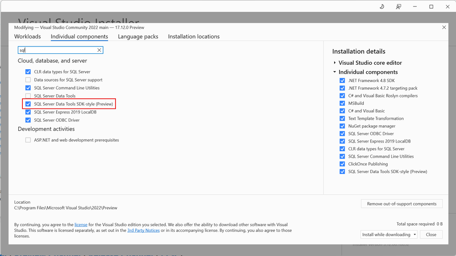The image size is (456, 256).
Task: Uncheck MSBuild in Installation details
Action: click(x=342, y=103)
